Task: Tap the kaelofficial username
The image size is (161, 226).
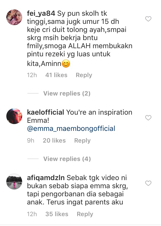Action: [x=45, y=112]
